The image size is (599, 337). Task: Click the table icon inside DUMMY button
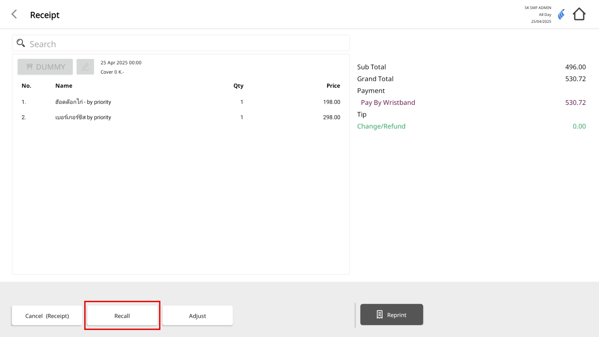[30, 67]
